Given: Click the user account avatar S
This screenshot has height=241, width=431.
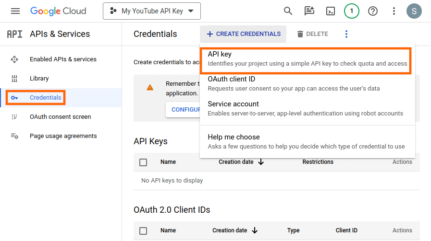Looking at the screenshot, I should (x=414, y=11).
